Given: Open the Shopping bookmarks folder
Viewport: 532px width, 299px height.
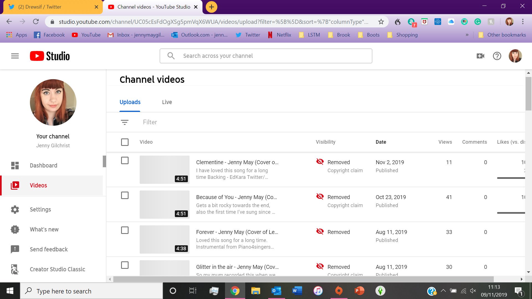Looking at the screenshot, I should [407, 35].
